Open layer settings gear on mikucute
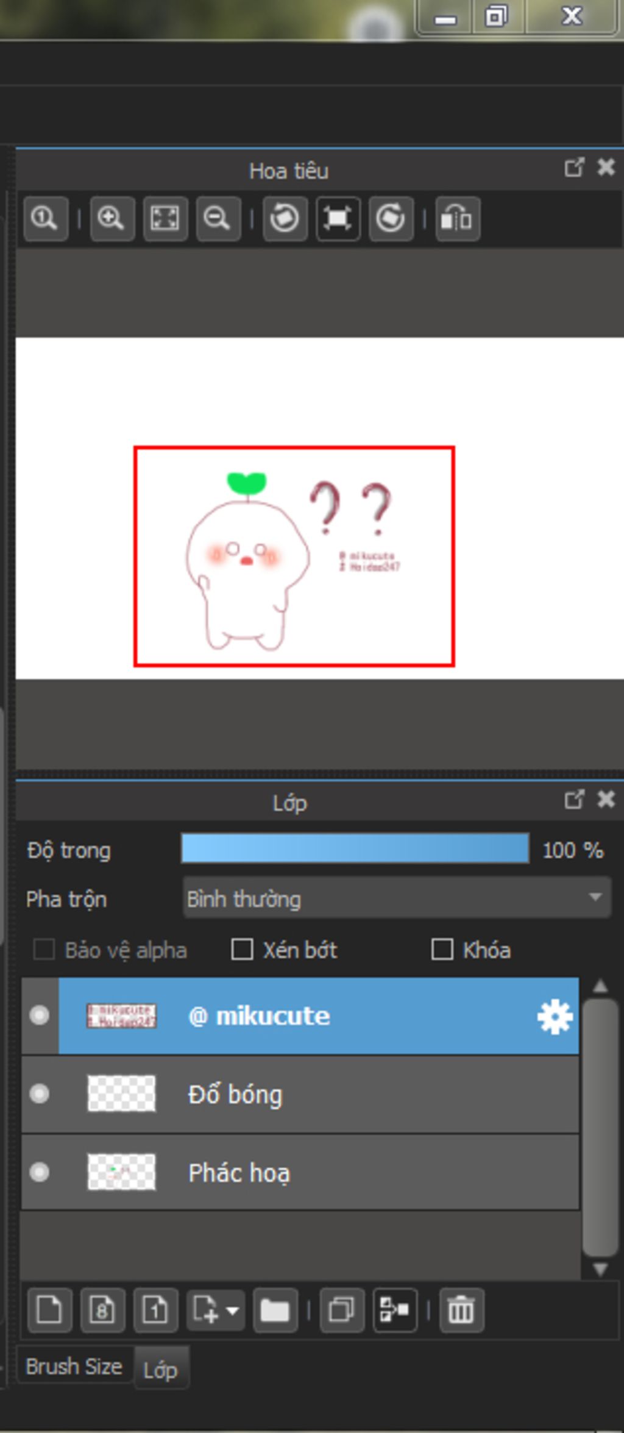This screenshot has height=1433, width=624. pos(555,1017)
